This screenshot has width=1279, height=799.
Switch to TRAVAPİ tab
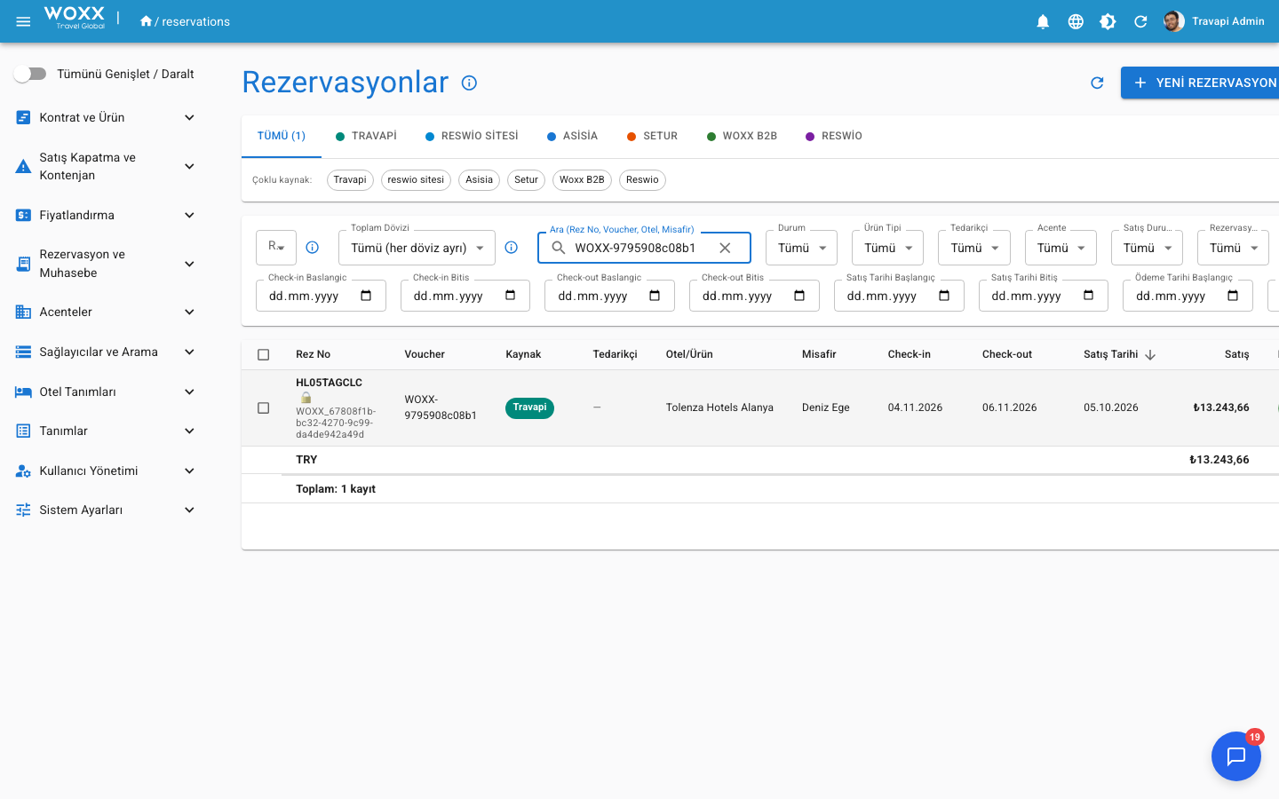(x=366, y=136)
